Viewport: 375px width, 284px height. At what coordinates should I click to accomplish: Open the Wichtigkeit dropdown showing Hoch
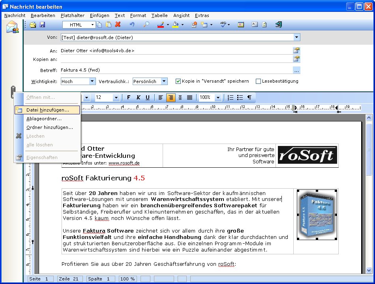[x=92, y=81]
